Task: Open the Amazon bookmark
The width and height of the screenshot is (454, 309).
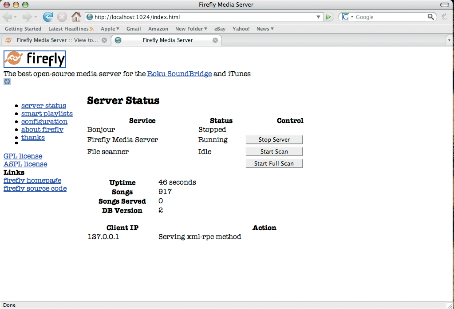Action: [x=158, y=29]
